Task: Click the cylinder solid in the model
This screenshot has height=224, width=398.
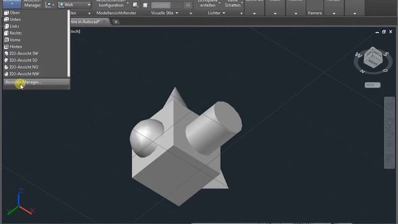Action: click(x=213, y=128)
